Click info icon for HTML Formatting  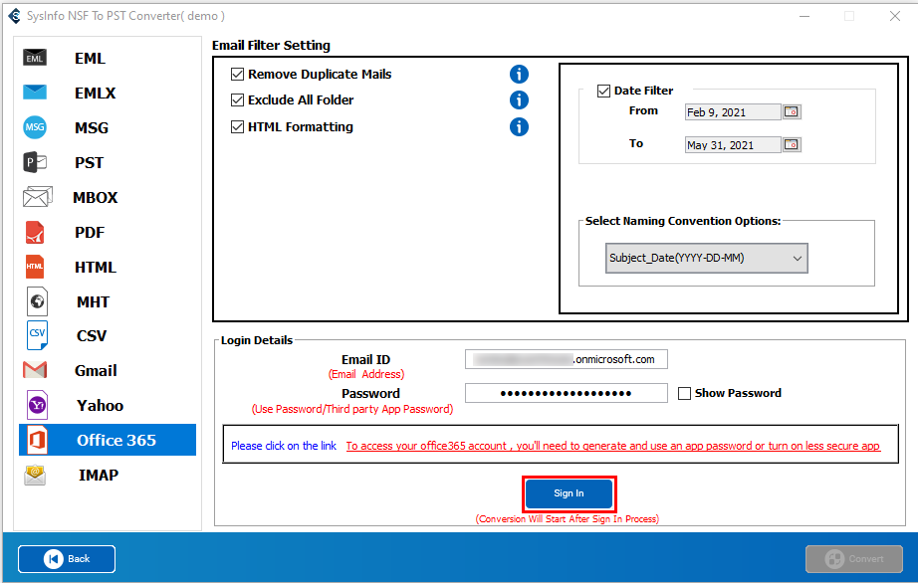pyautogui.click(x=519, y=127)
